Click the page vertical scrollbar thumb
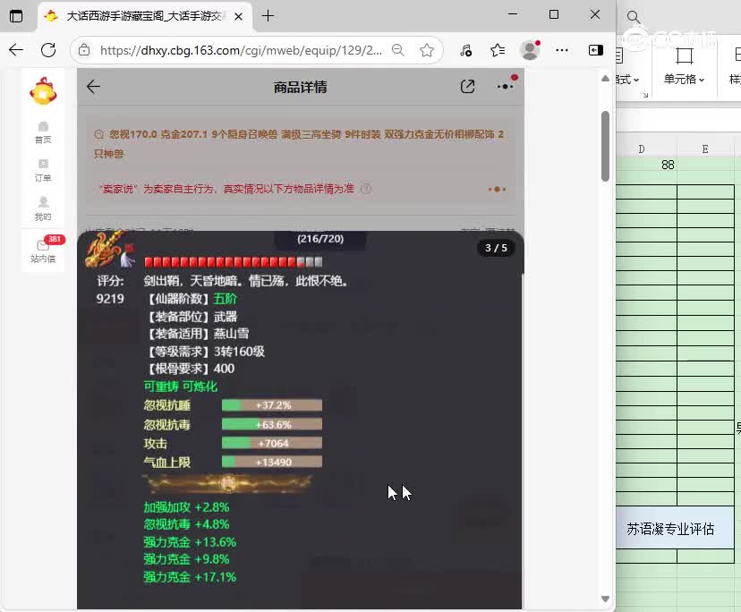Screen dimensions: 741x612 click(x=605, y=146)
